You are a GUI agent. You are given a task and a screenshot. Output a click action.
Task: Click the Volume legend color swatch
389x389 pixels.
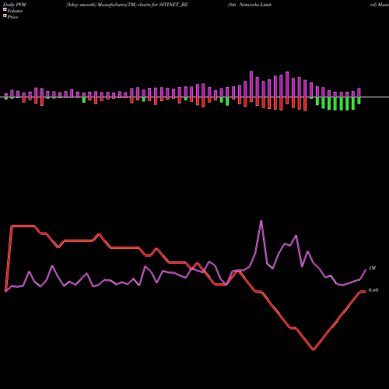tap(5, 10)
